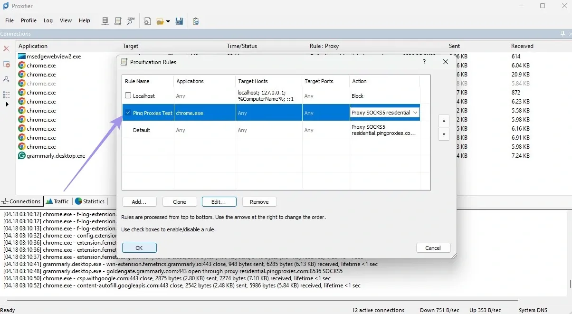Click the help question mark in Proxification Rules
The image size is (572, 314).
point(424,62)
